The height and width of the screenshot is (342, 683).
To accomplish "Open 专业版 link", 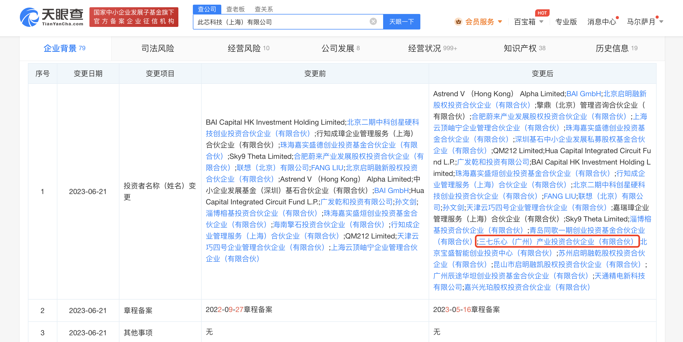I will point(566,22).
